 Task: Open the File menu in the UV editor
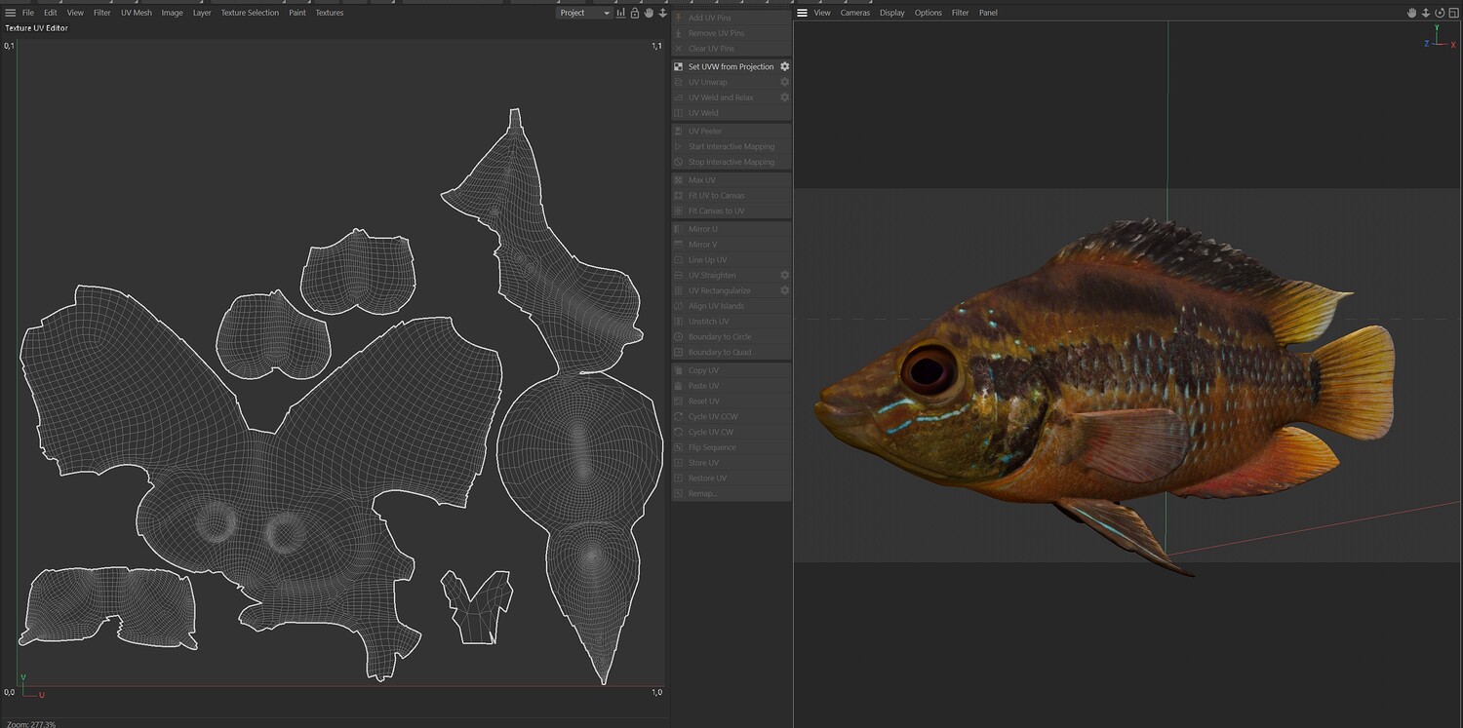coord(28,13)
